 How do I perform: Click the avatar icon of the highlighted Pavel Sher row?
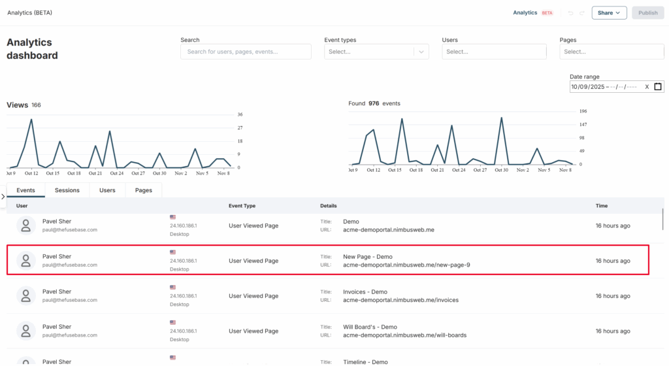pyautogui.click(x=25, y=260)
